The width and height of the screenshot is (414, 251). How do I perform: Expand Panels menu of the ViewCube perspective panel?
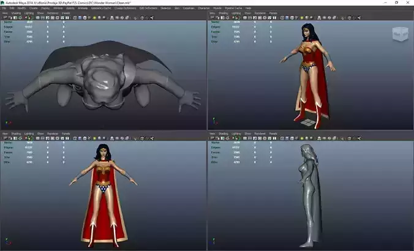273,13
